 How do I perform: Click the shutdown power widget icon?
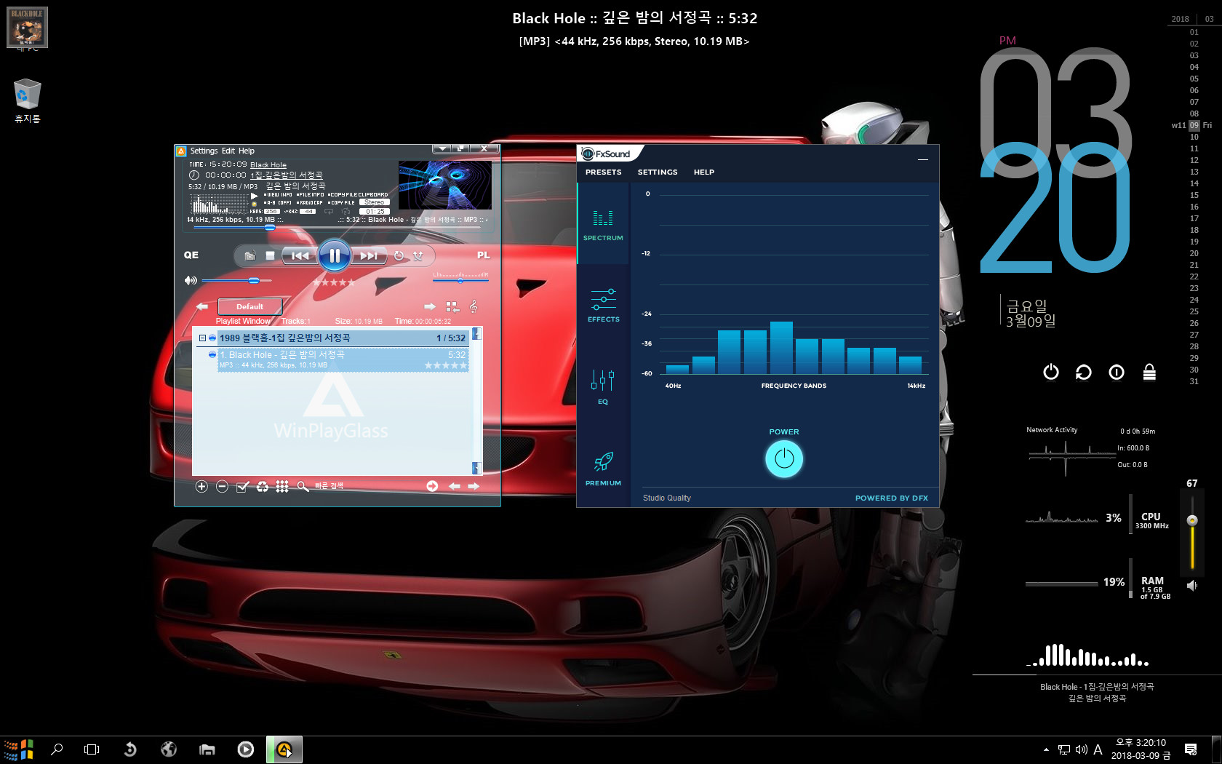1051,373
